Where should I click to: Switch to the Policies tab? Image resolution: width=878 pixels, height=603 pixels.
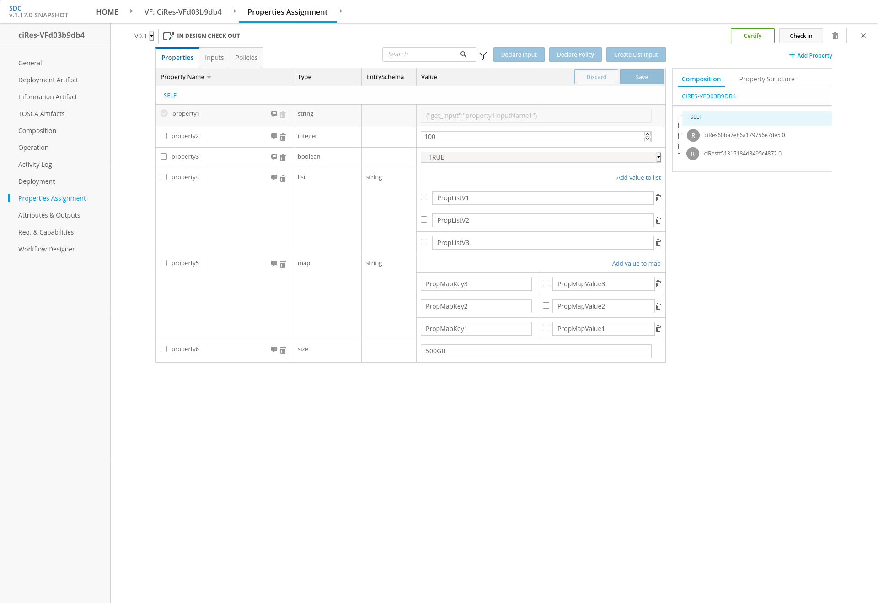tap(246, 58)
